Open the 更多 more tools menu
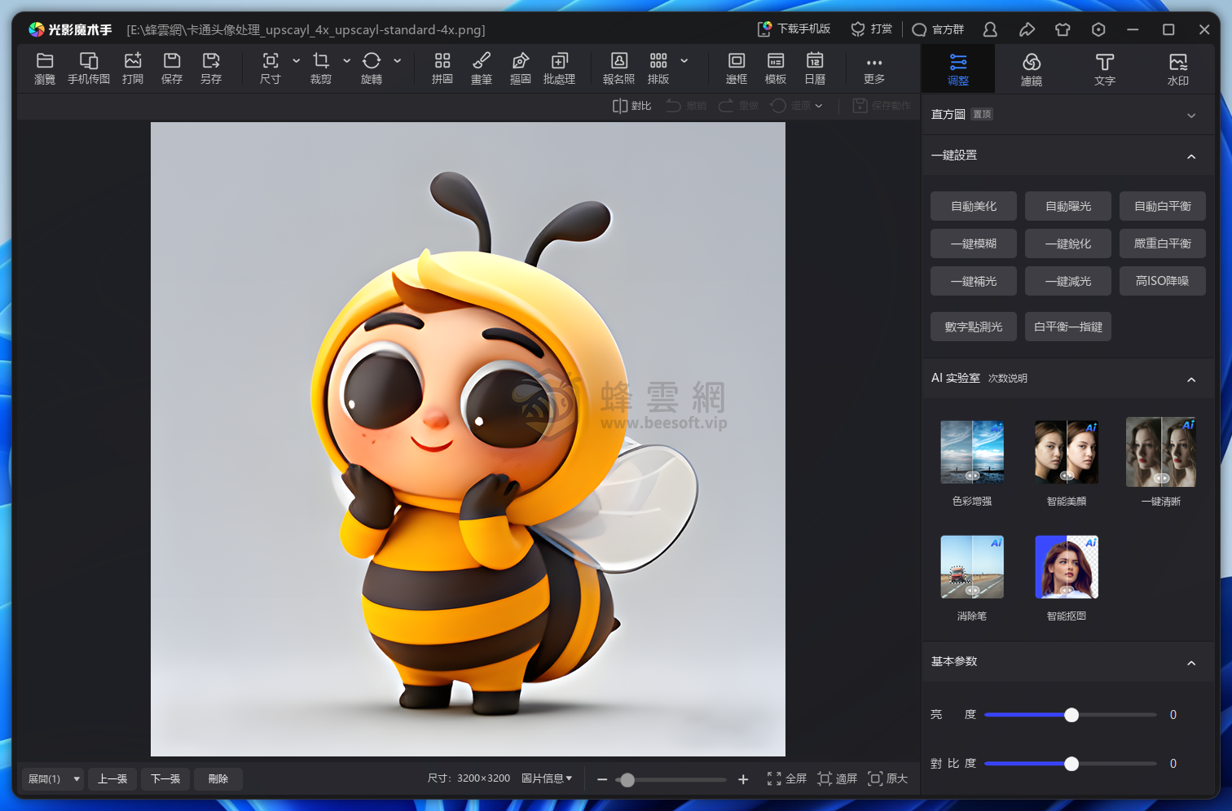Viewport: 1232px width, 811px height. pyautogui.click(x=874, y=71)
